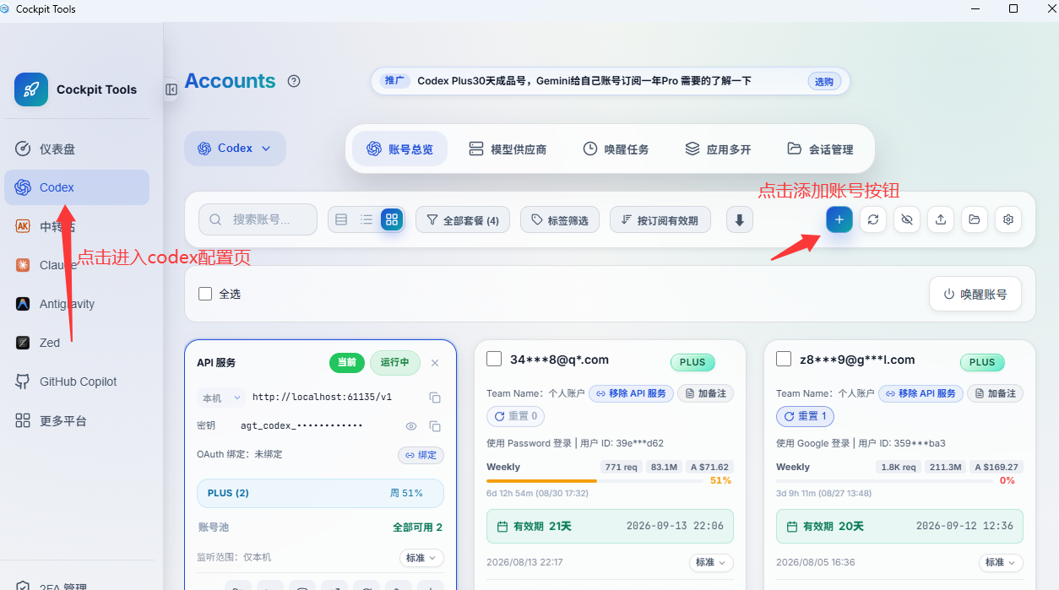The height and width of the screenshot is (590, 1059).
Task: Open the 标签筛选 tag filter
Action: (560, 220)
